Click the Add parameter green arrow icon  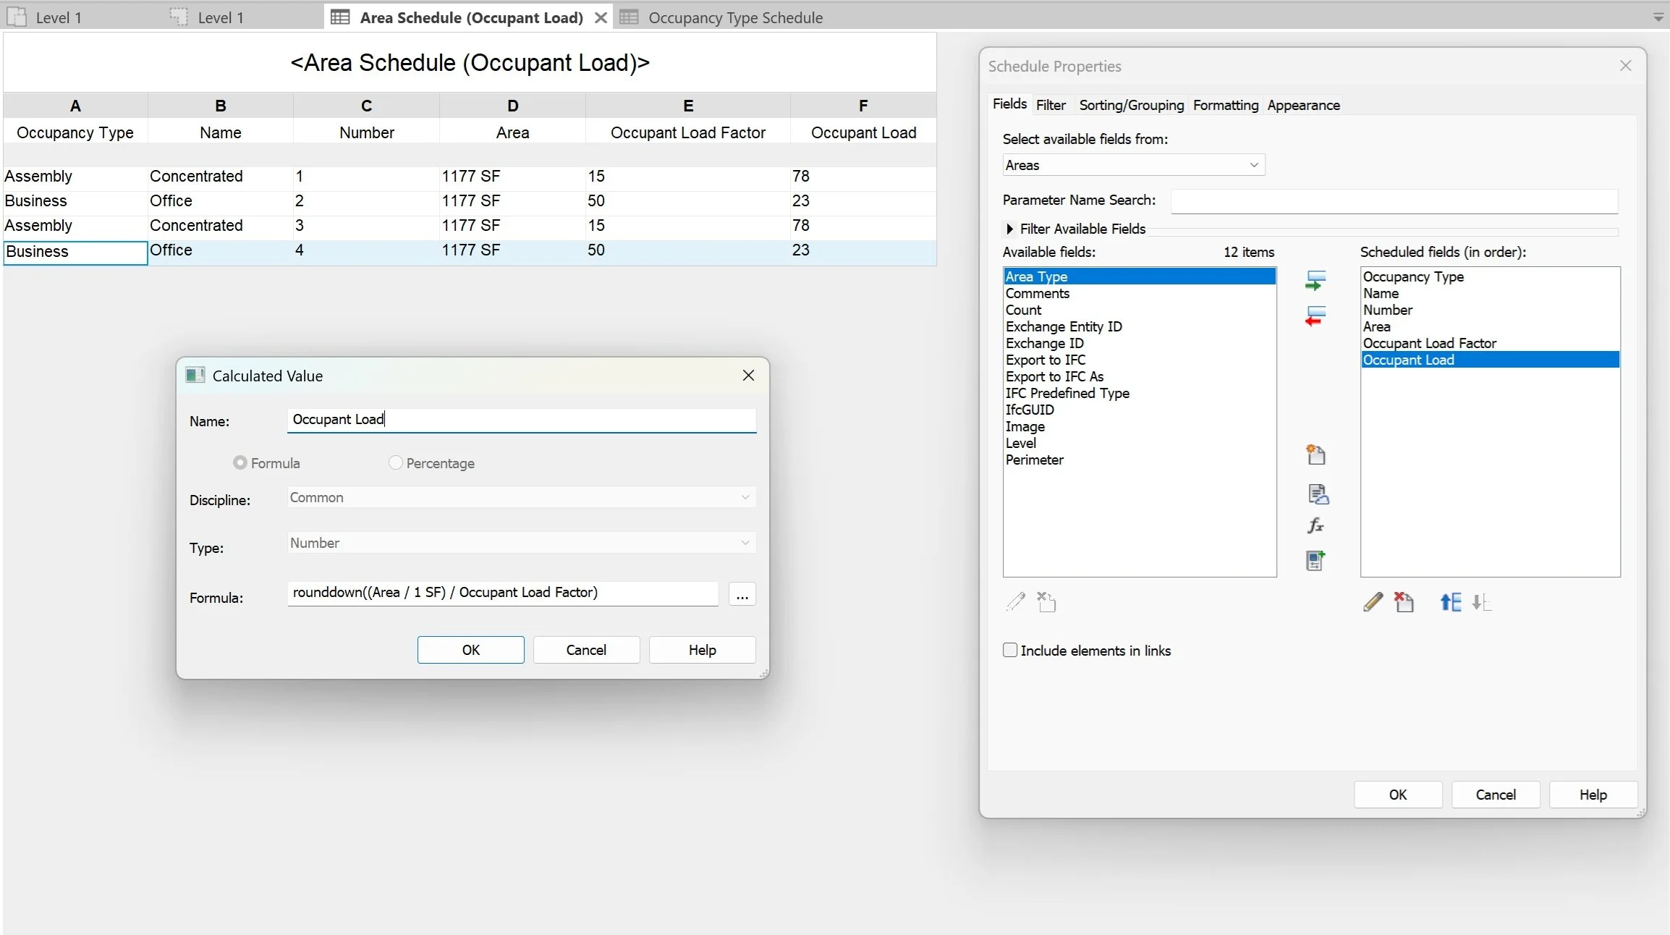(1315, 280)
